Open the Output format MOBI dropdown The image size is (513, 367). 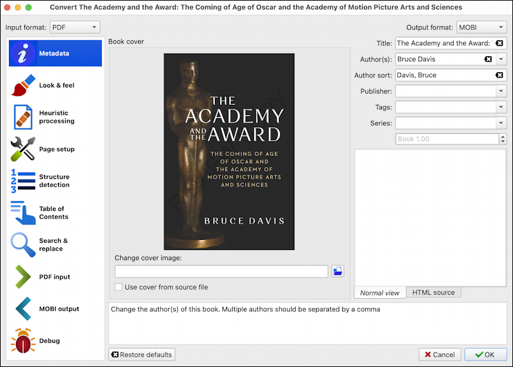(482, 27)
